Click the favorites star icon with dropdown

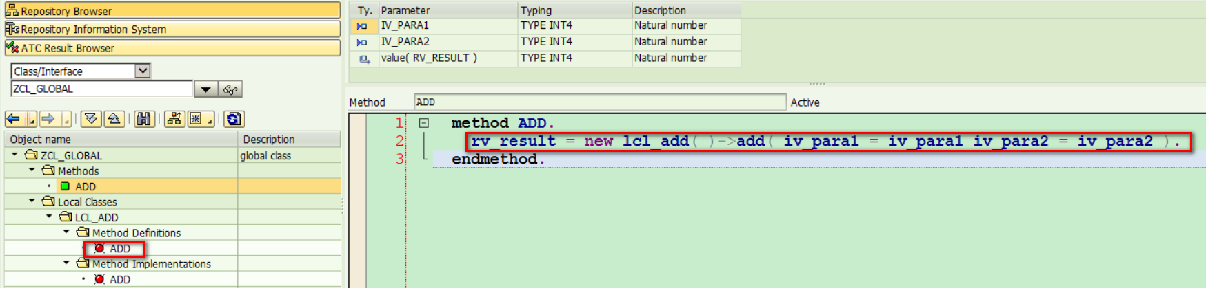point(201,119)
